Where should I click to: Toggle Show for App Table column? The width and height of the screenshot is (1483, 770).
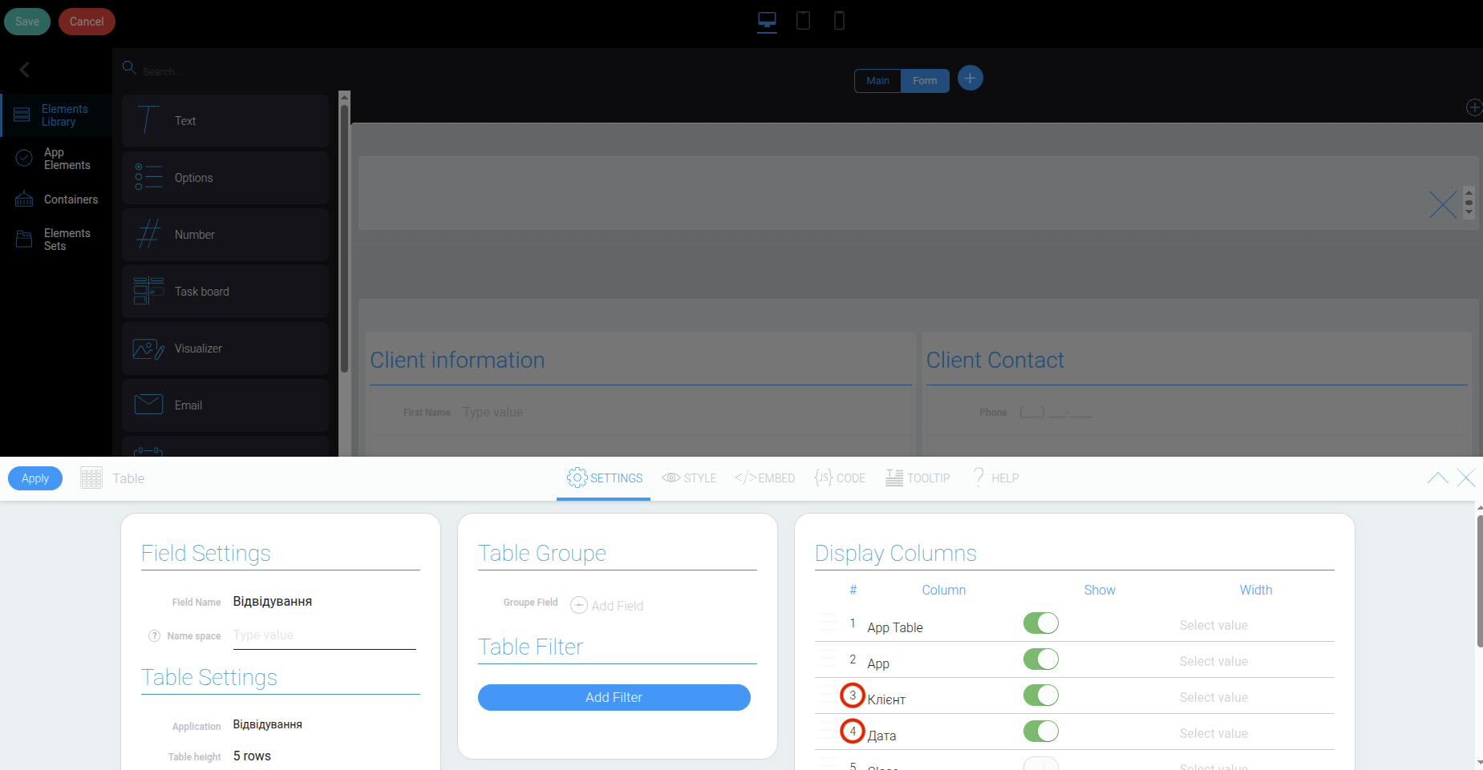click(x=1041, y=623)
